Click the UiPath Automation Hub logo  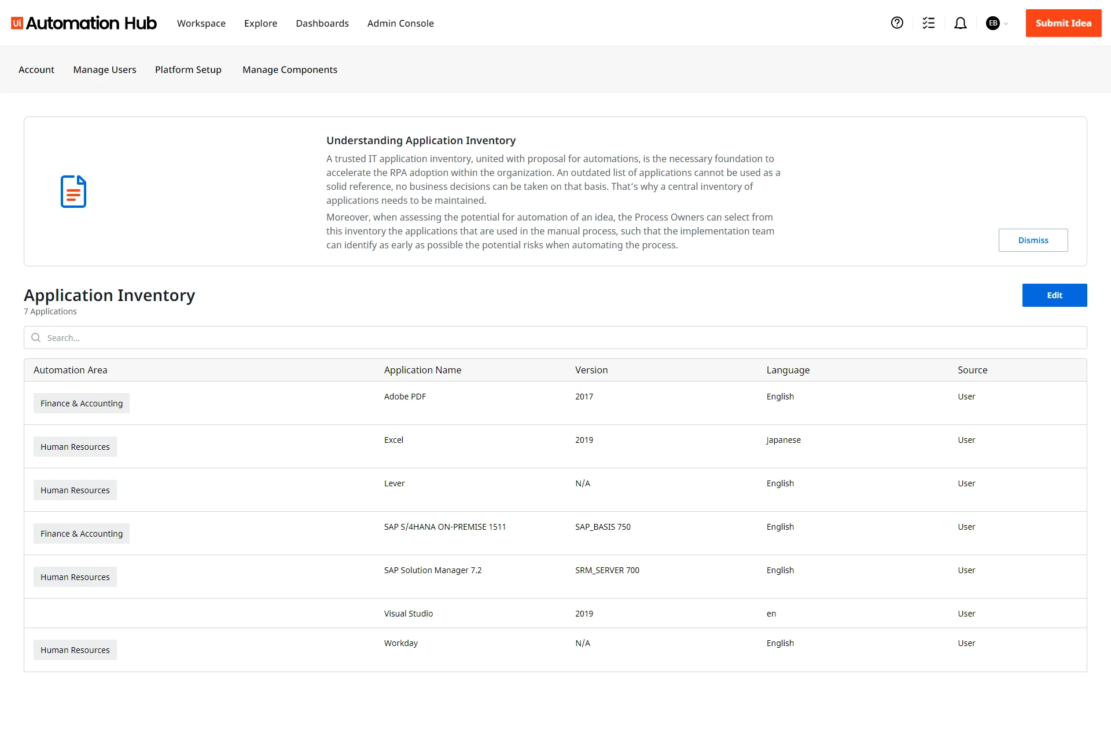[84, 23]
